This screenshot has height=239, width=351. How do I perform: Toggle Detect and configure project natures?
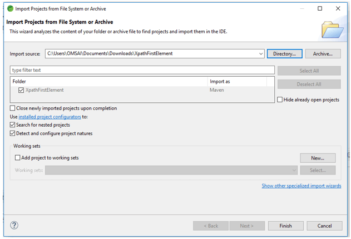click(13, 133)
